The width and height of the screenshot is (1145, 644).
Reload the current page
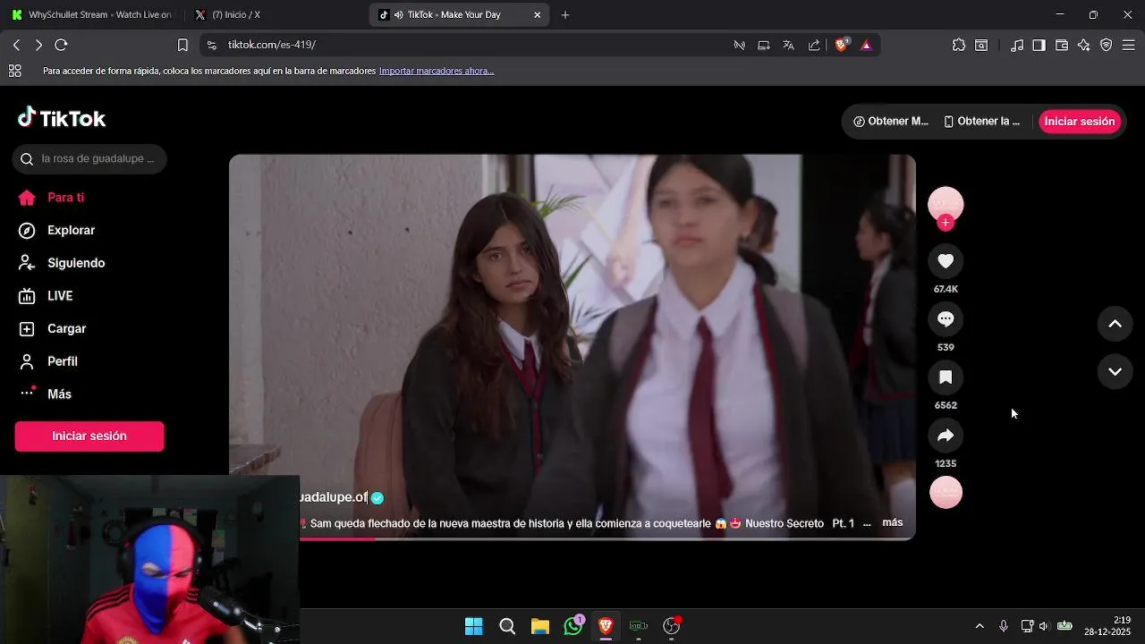pos(61,45)
